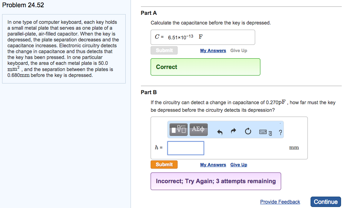Open the Greek symbols ΑΣφ palette

198,129
